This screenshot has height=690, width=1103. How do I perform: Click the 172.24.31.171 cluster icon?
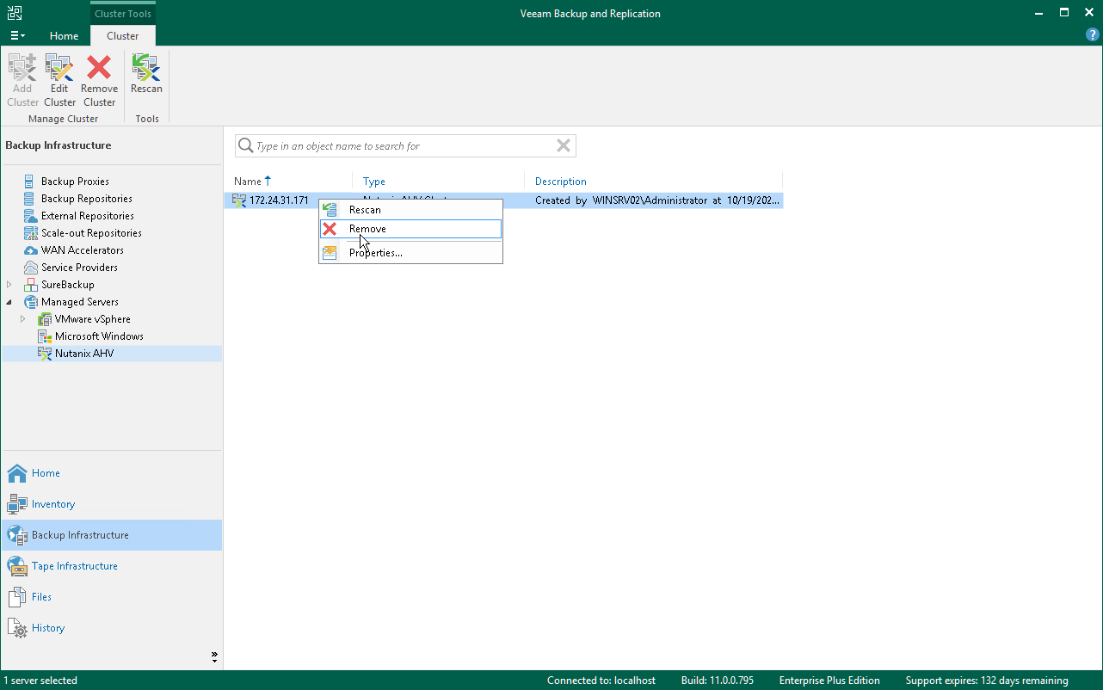pos(239,200)
